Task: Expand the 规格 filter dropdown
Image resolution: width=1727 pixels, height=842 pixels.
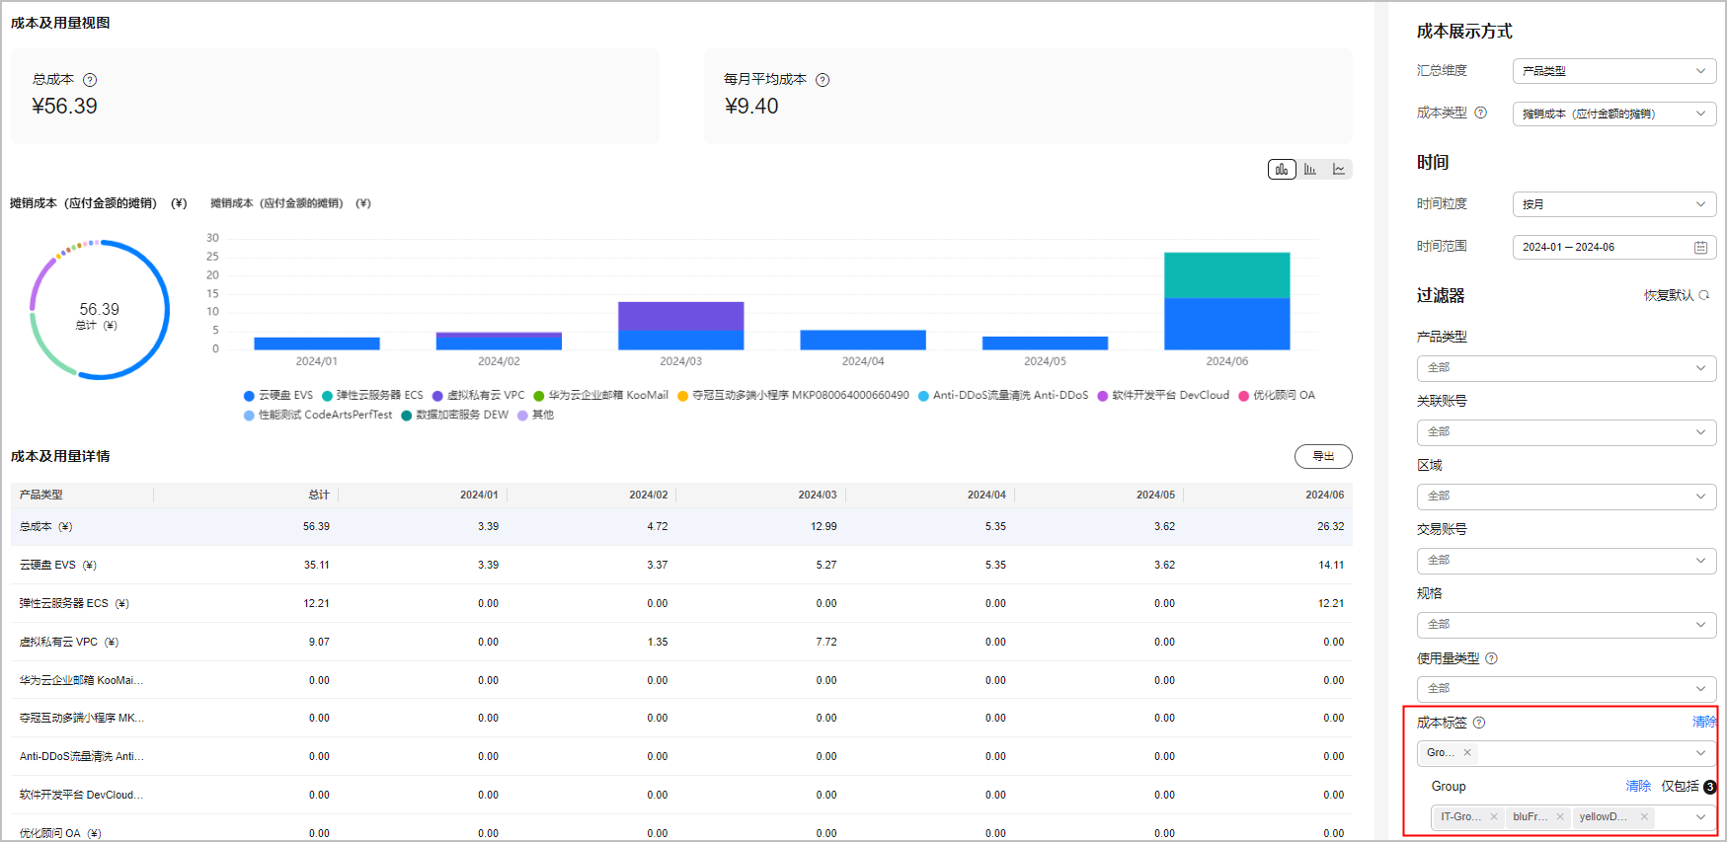Action: coord(1567,625)
